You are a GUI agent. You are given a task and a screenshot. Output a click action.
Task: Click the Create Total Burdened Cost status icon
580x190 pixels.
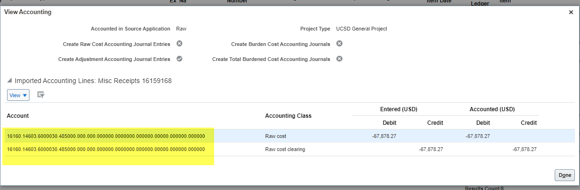pos(340,59)
